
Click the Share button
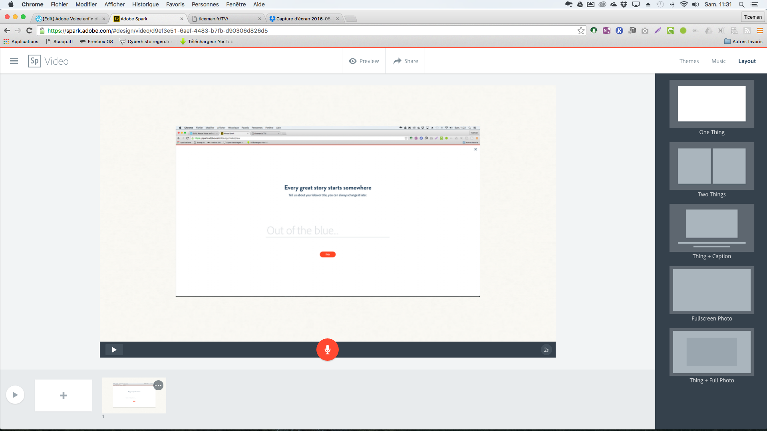click(405, 61)
